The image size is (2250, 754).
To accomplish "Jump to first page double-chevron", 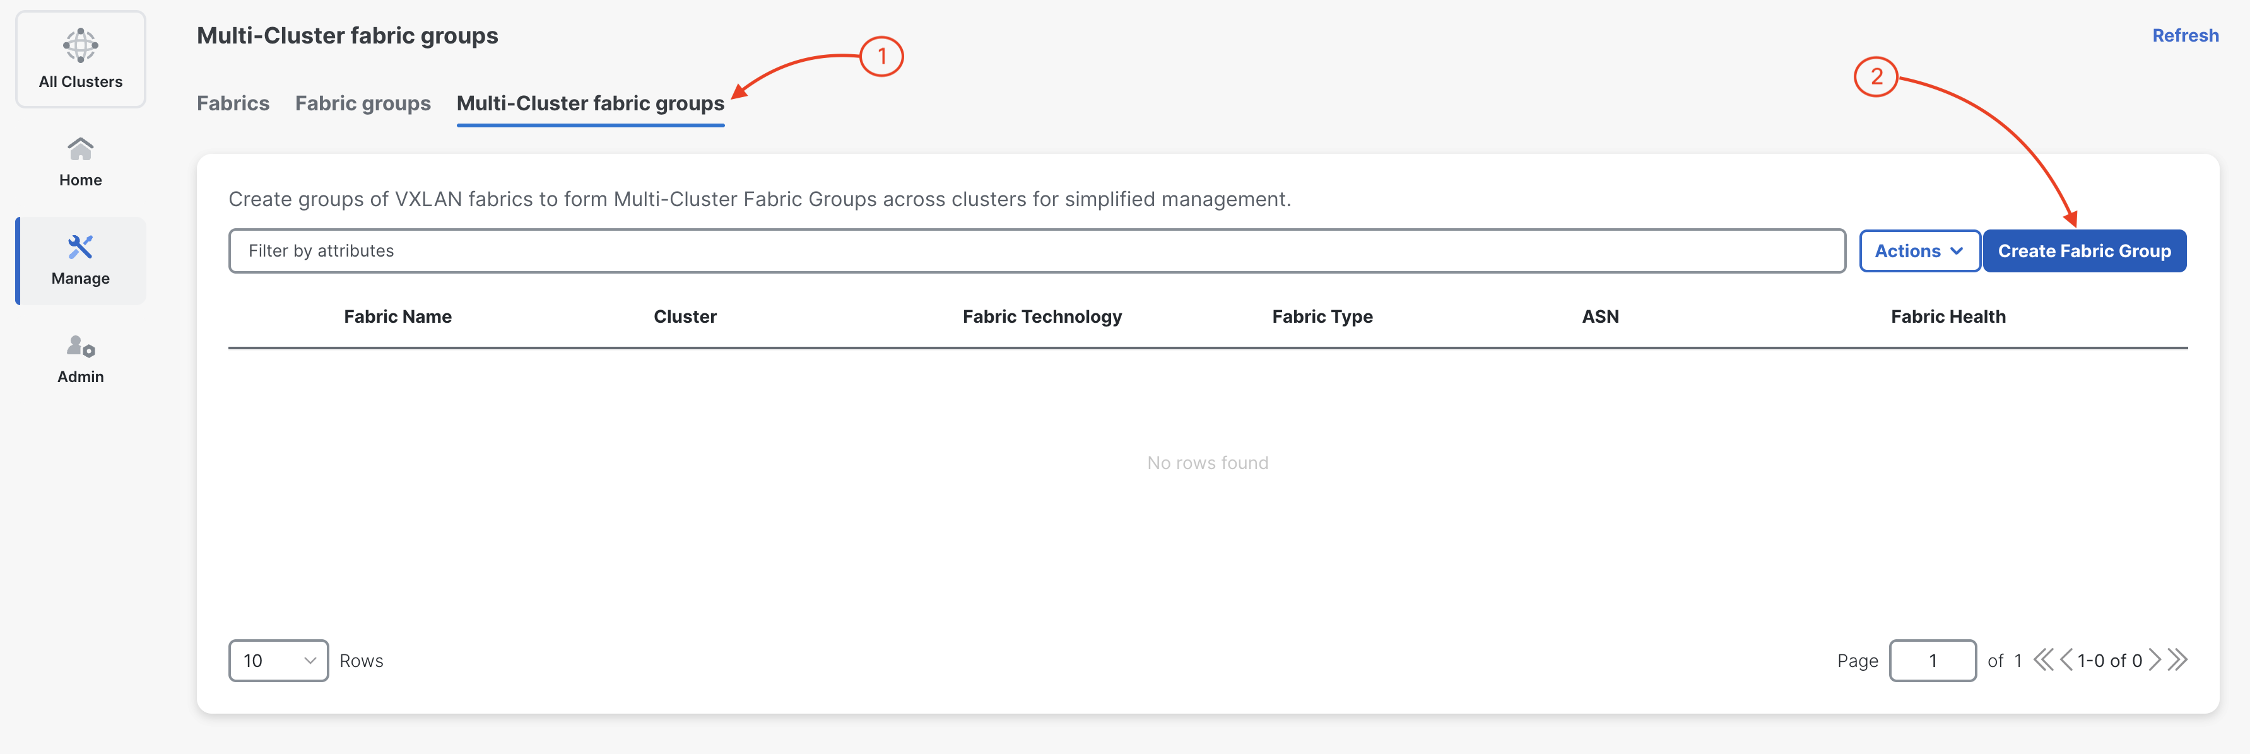I will click(x=2043, y=659).
